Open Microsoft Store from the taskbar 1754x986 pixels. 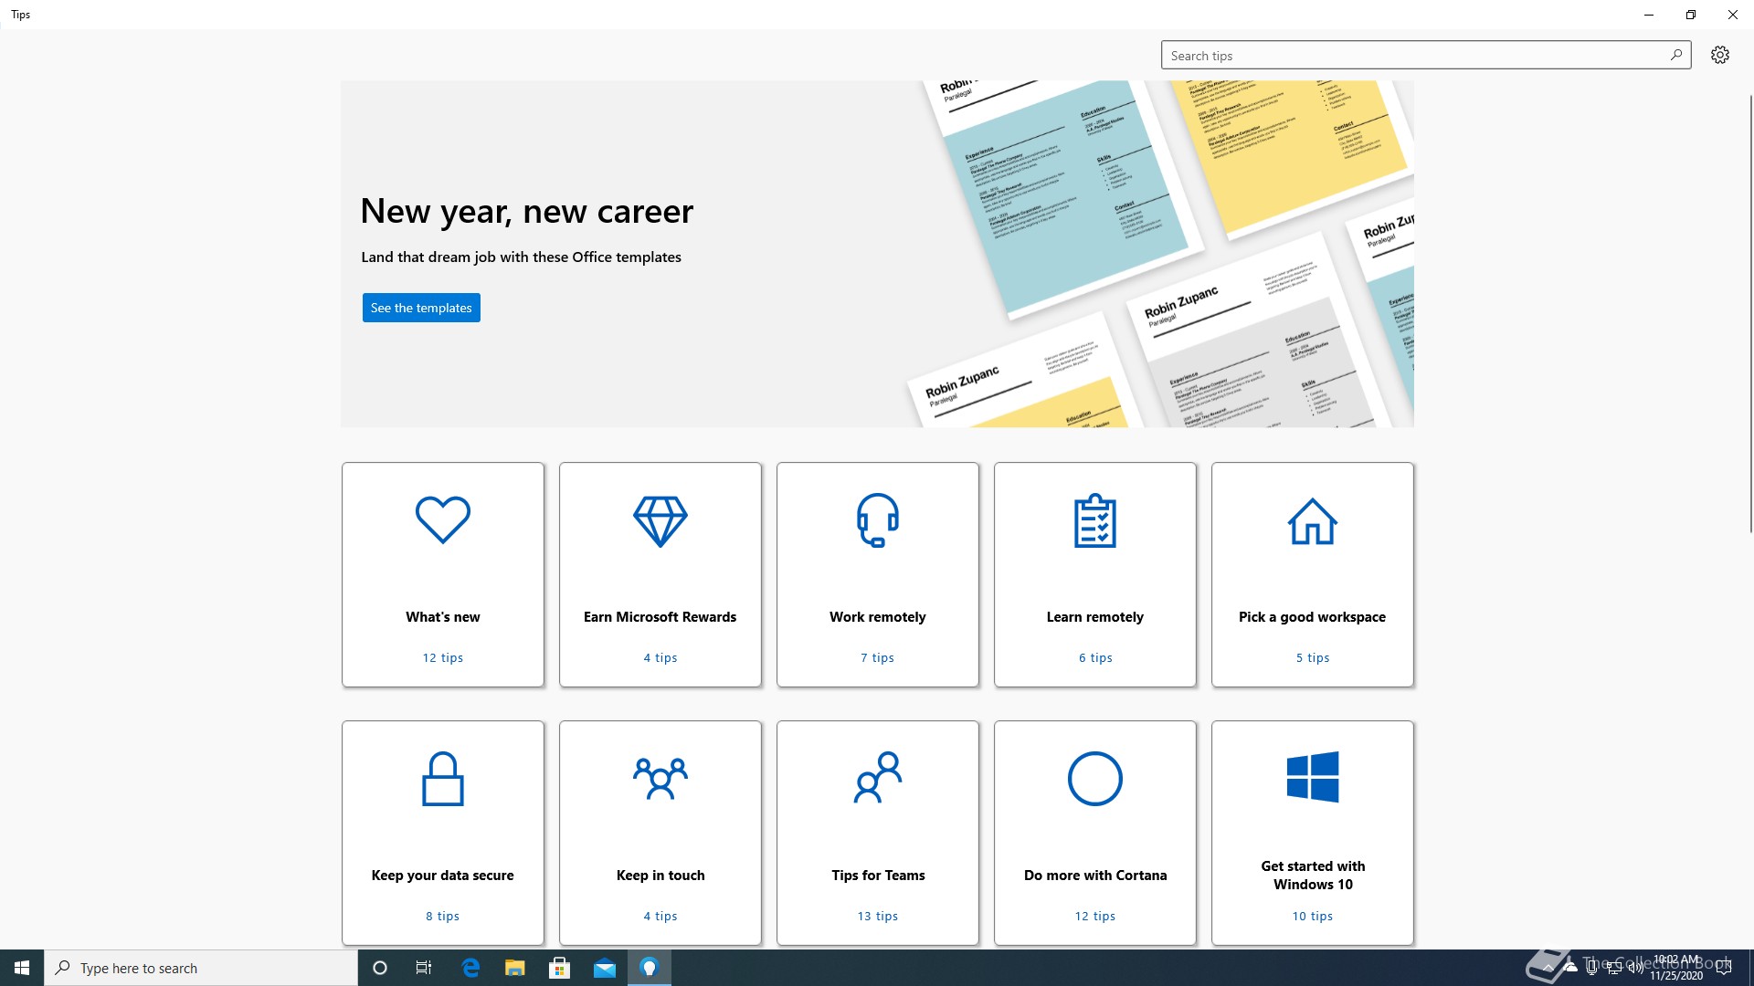coord(560,968)
